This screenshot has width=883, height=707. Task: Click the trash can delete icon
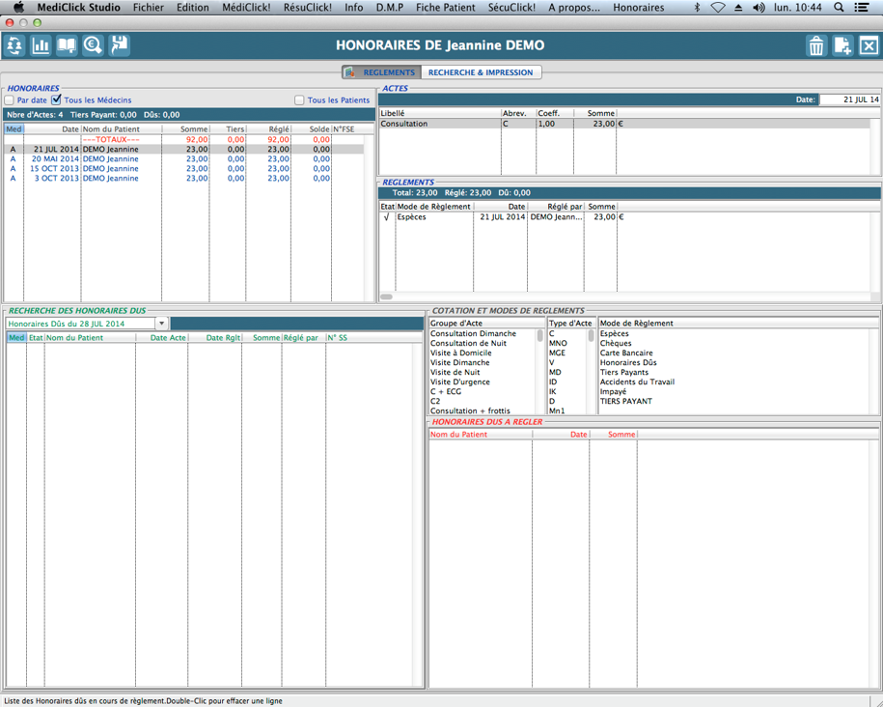816,45
